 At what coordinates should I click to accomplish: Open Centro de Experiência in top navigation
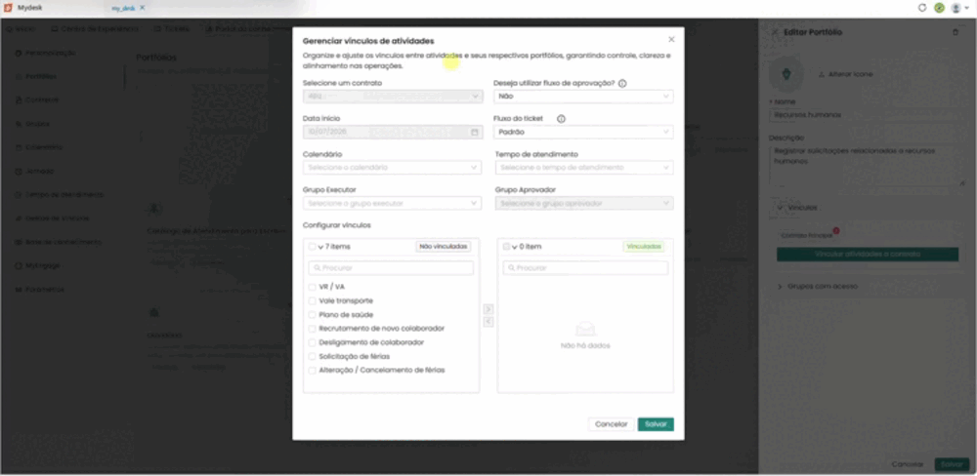click(95, 28)
